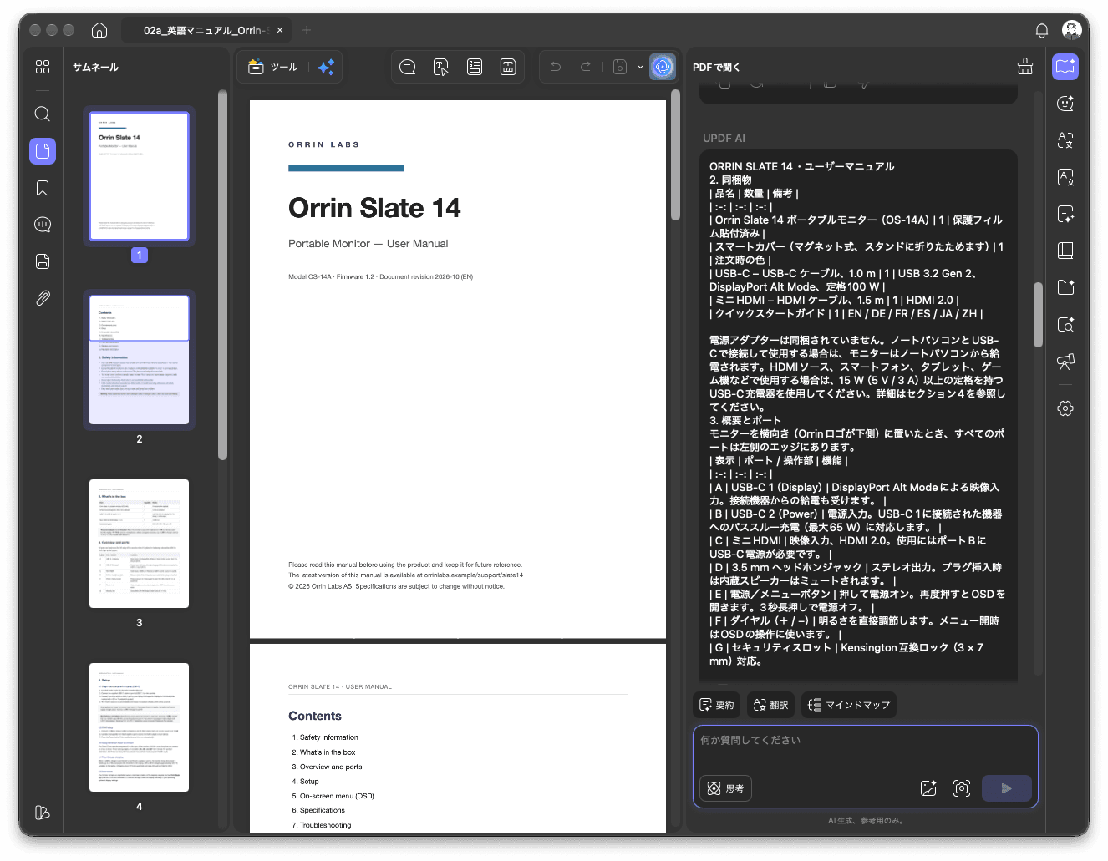
Task: Collapse sidebar with bottom-left icon
Action: click(x=43, y=813)
